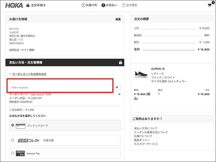Click the 小計 ¥ 19,800 line
Screen dimensions: 216x162
pos(172,28)
